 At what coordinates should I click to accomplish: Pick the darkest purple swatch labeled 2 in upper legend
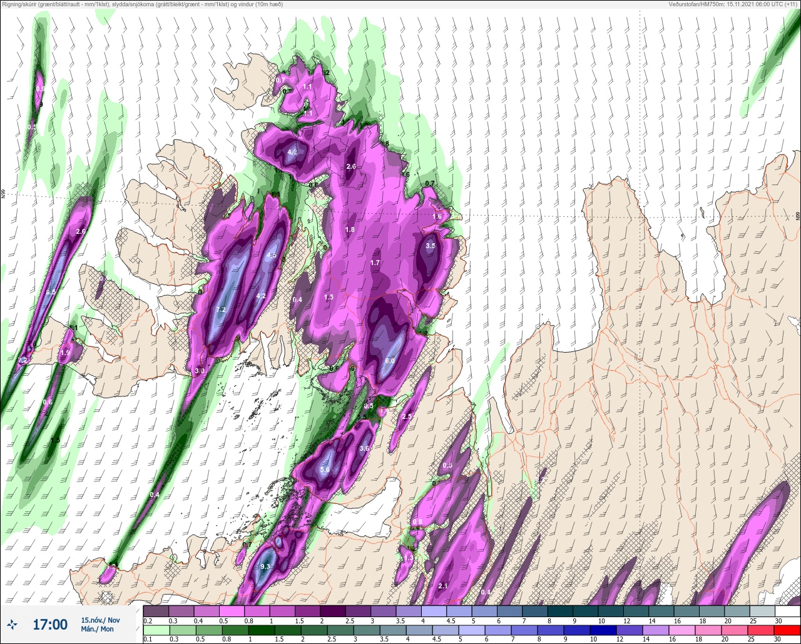point(332,611)
